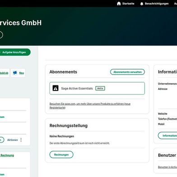The image size is (177, 177).
Task: Click the Rechnungsstellung heading
Action: [x=69, y=126]
